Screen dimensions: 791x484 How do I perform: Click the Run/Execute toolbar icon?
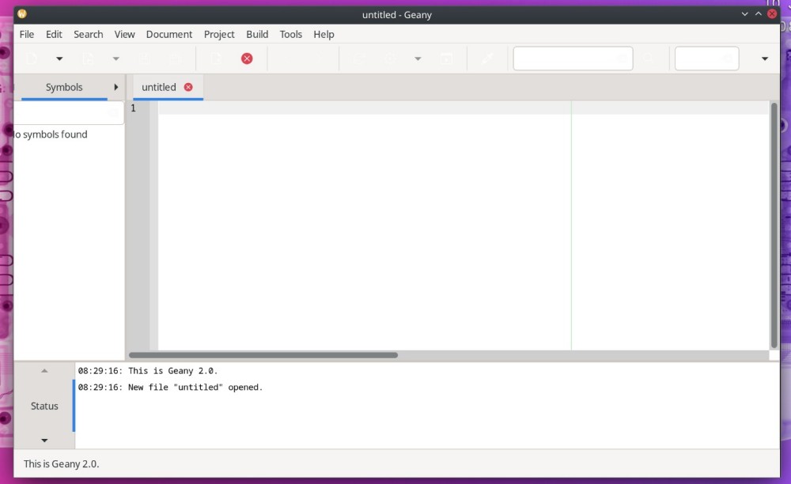click(x=446, y=59)
